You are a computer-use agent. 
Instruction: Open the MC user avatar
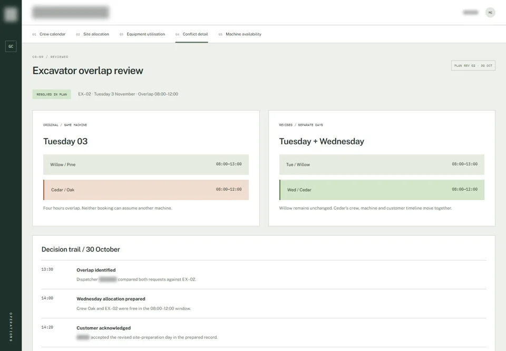coord(490,13)
